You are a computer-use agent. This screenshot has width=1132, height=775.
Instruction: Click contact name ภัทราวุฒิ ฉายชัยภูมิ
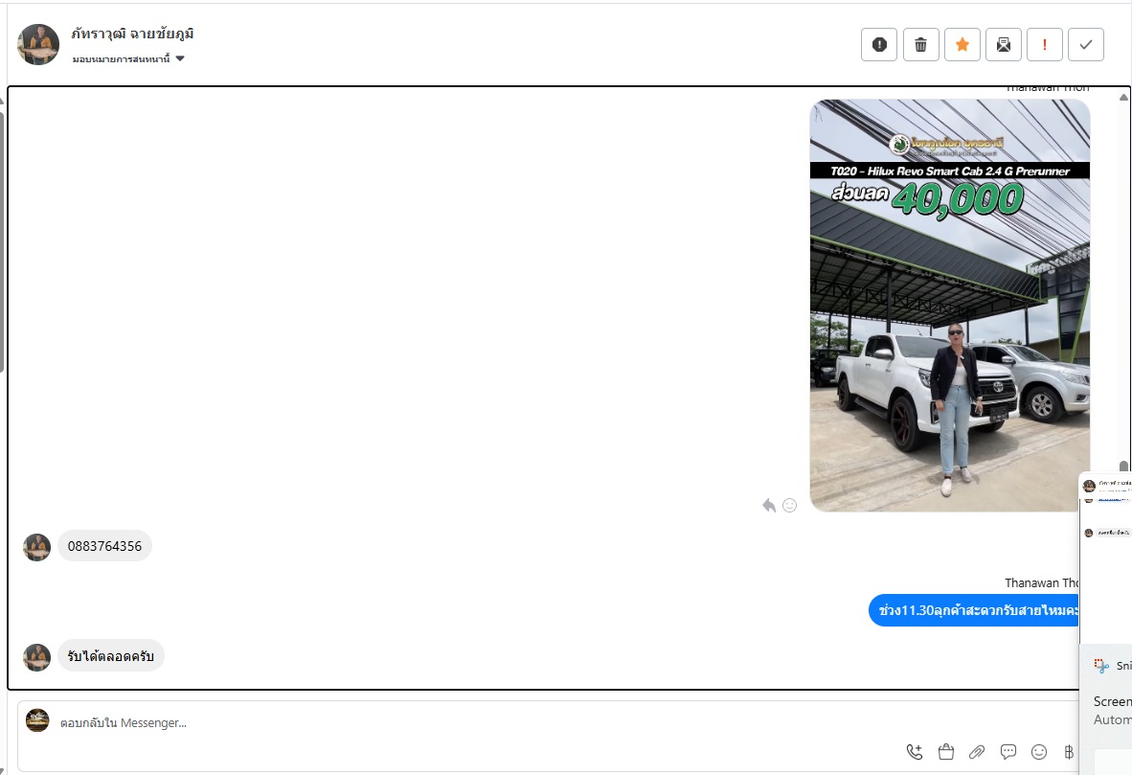click(x=132, y=34)
